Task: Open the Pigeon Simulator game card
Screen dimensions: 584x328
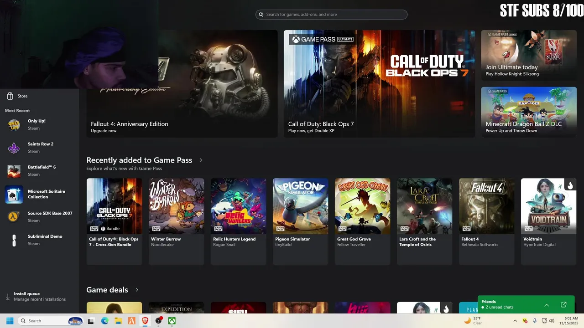Action: click(300, 221)
